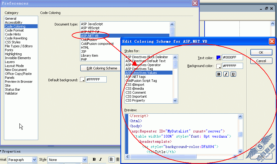Viewport: 277px width, 164px height.
Task: Select Status Bar category
Action: tap(12, 89)
